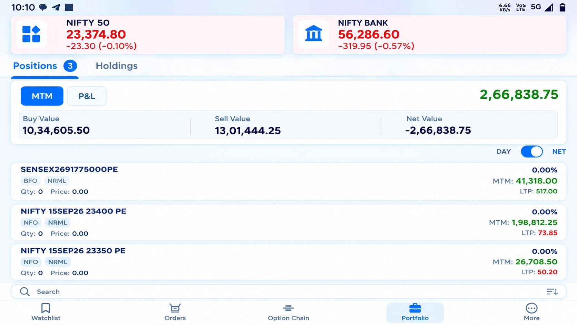Switch to the Holdings tab
Screen dimensions: 577x325
click(x=117, y=66)
